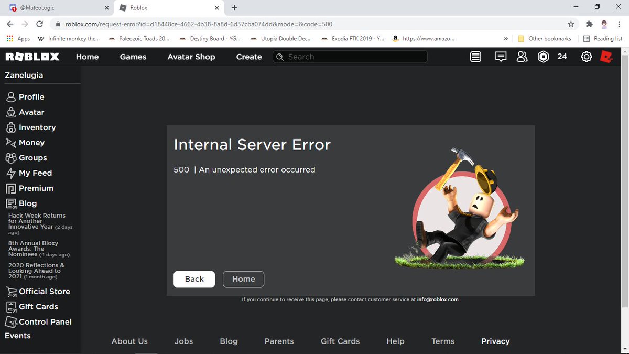Screen dimensions: 629x354
Task: Open the Robux balance icon
Action: pyautogui.click(x=544, y=57)
